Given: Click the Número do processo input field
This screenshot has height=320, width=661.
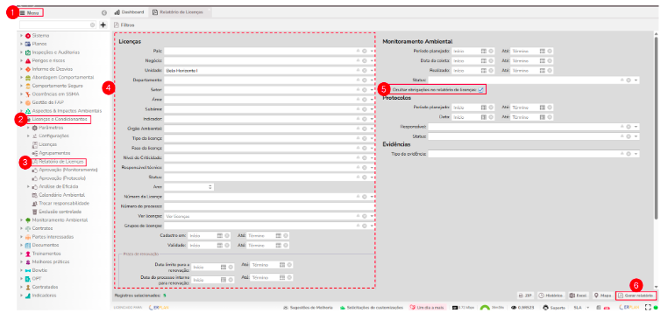Looking at the screenshot, I should point(269,206).
